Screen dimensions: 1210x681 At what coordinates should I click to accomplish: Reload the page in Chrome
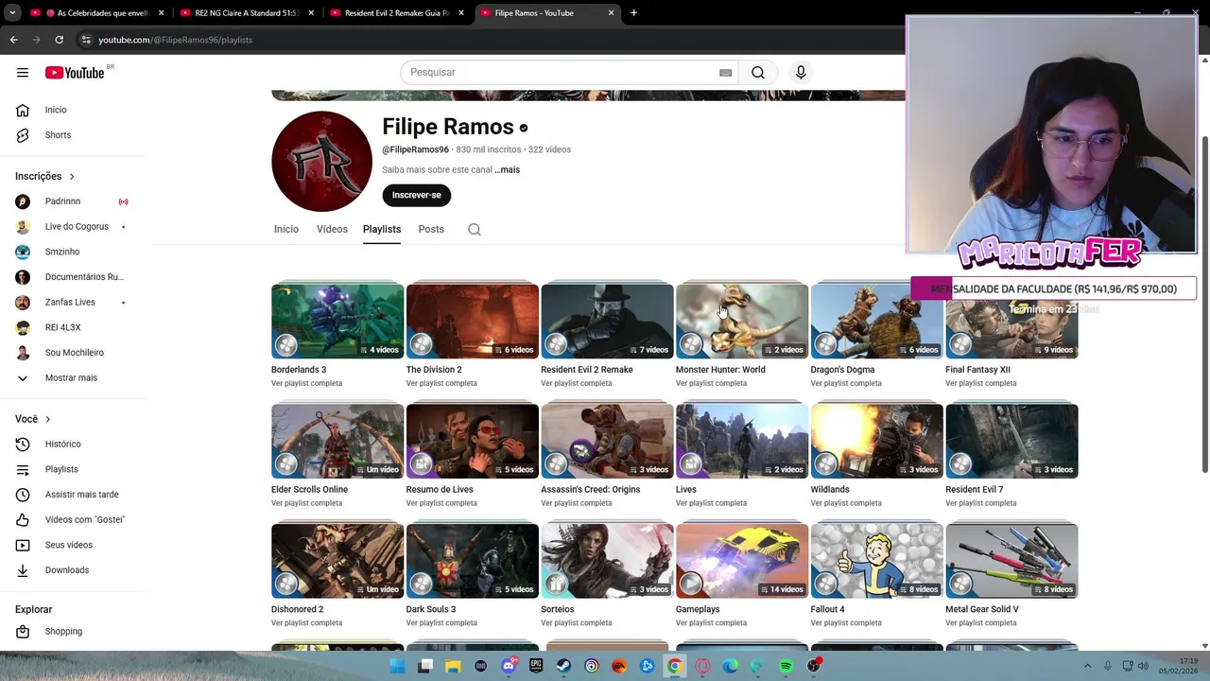coord(59,40)
